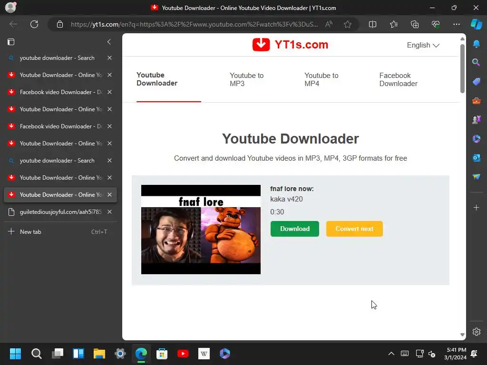487x365 pixels.
Task: Select the Youtube Downloader tab
Action: click(157, 79)
